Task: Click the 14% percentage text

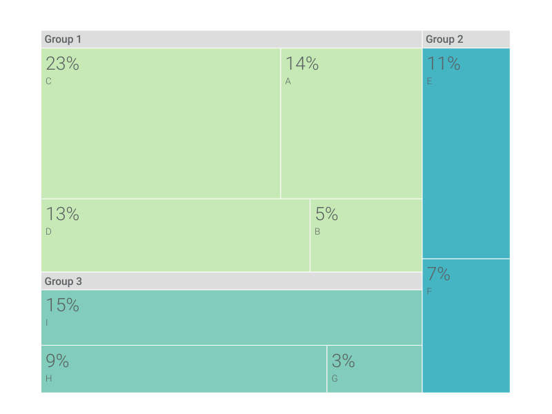Action: (302, 63)
